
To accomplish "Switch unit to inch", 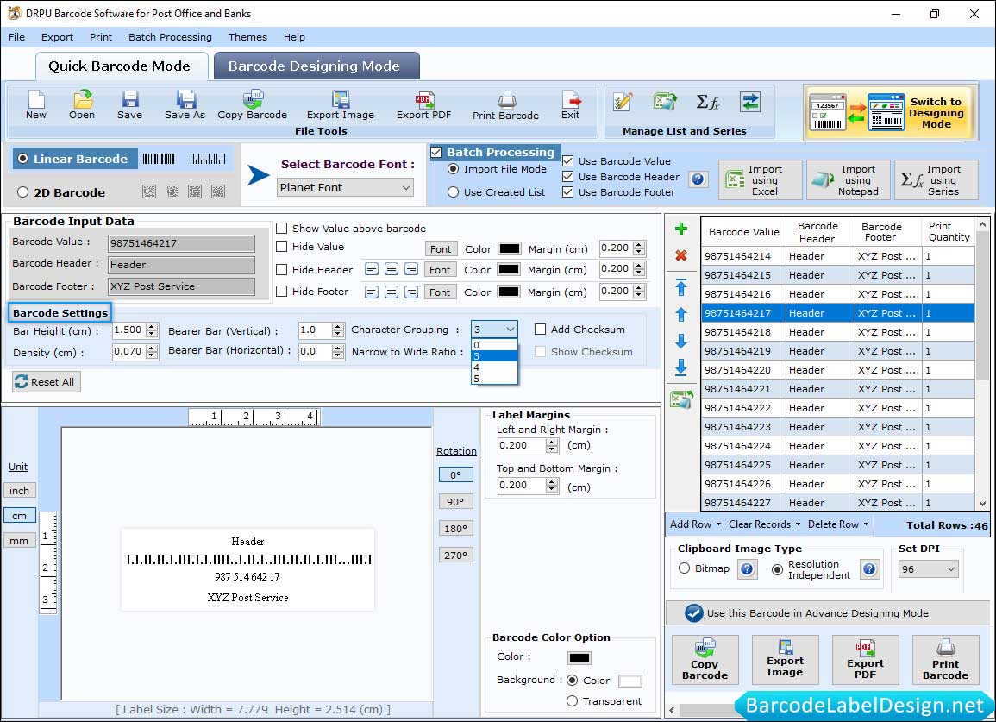I will 20,491.
